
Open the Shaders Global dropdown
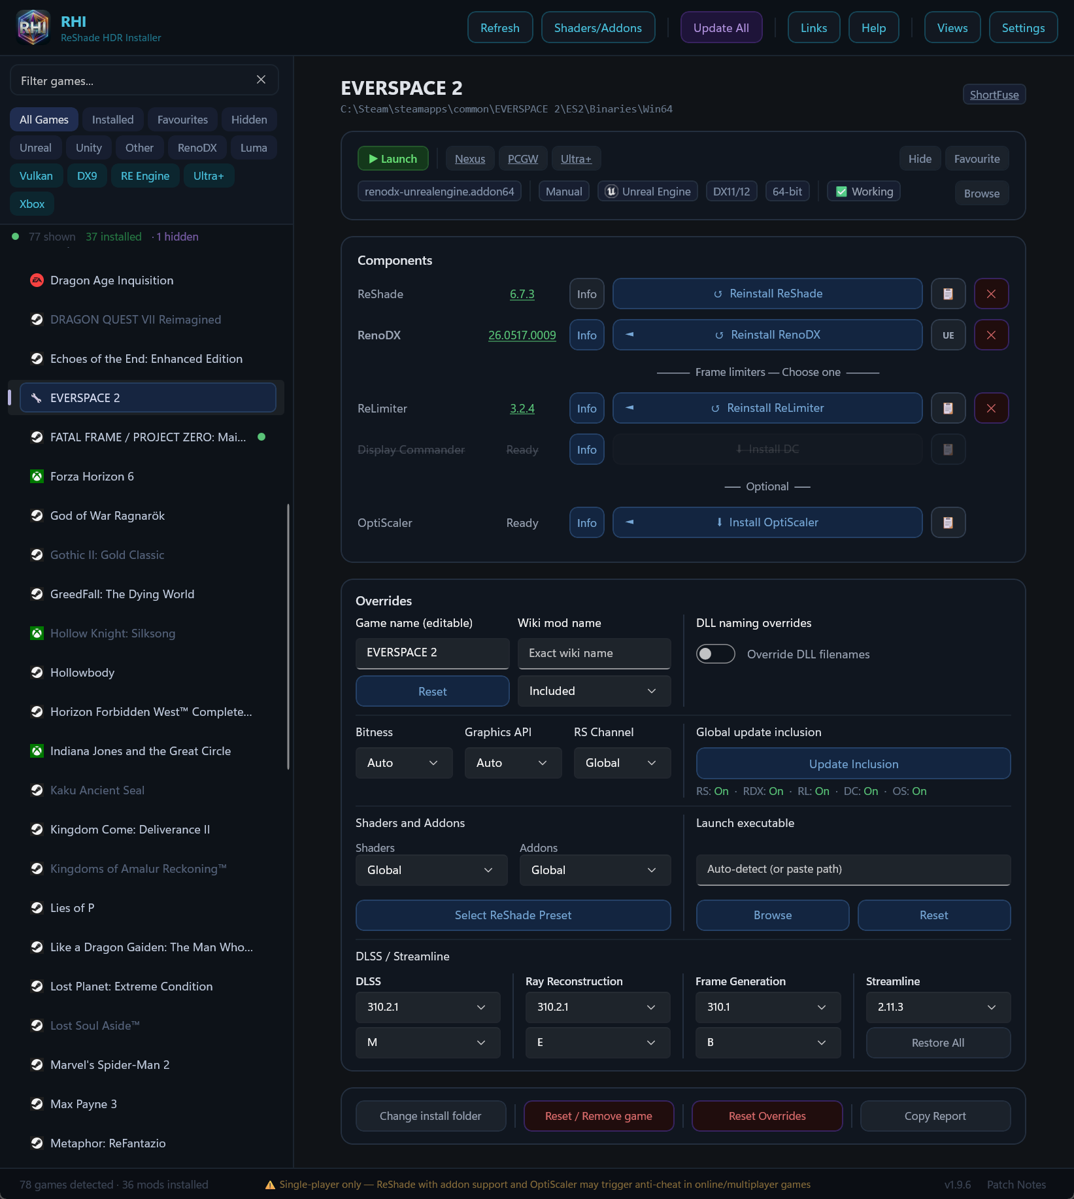click(x=431, y=870)
